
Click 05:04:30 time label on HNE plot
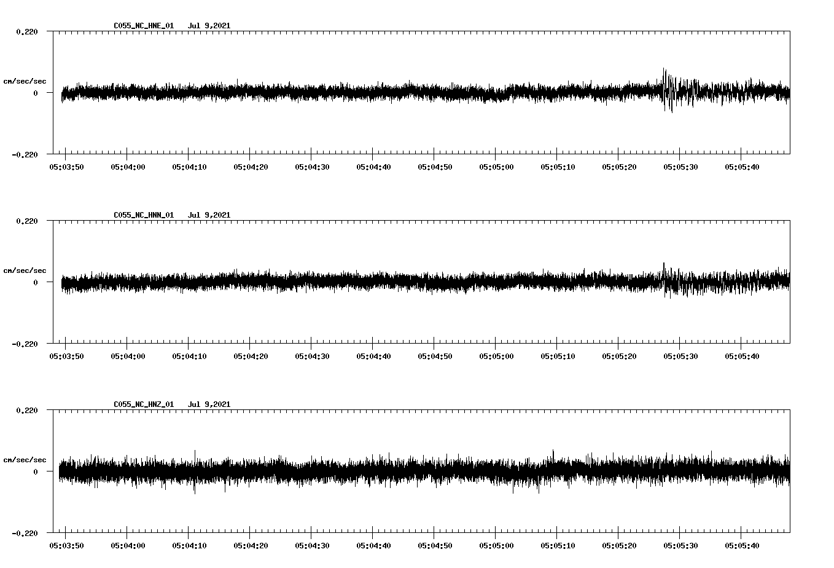coord(312,167)
